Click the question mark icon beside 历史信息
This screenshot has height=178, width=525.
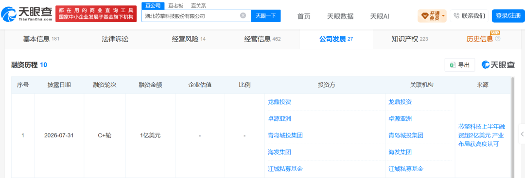coord(498,39)
